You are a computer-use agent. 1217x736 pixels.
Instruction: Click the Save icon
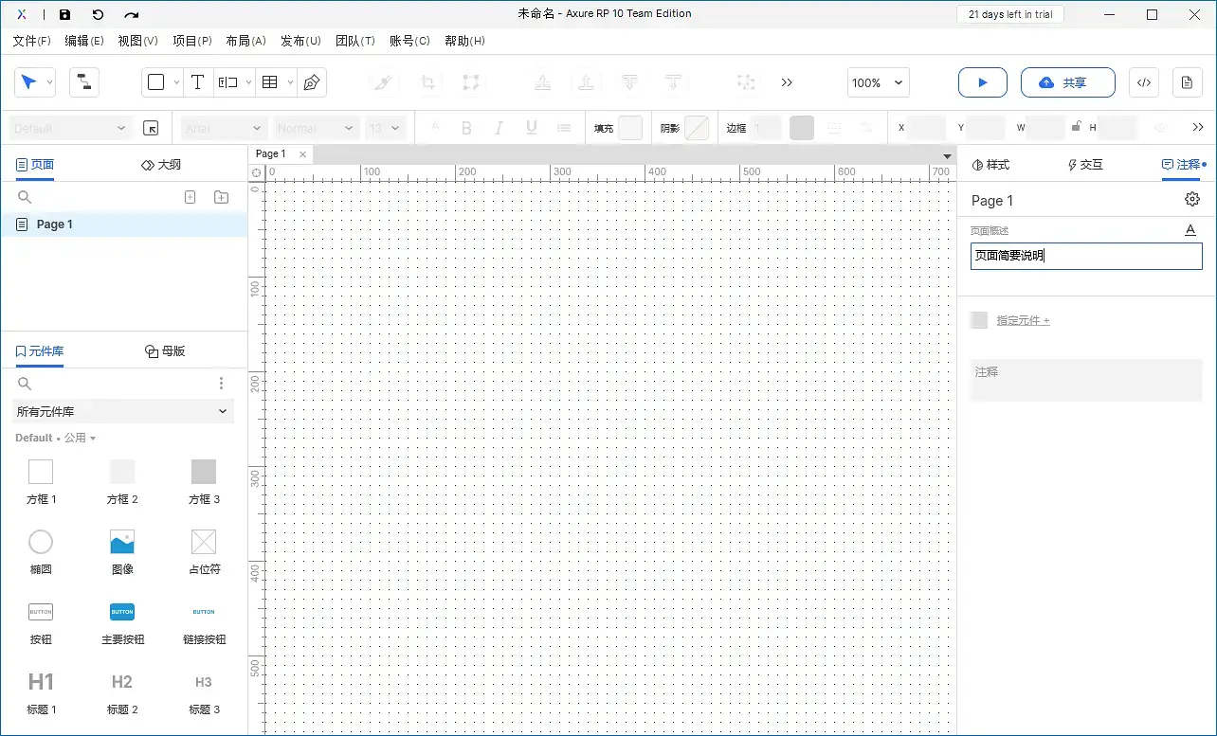pyautogui.click(x=64, y=14)
